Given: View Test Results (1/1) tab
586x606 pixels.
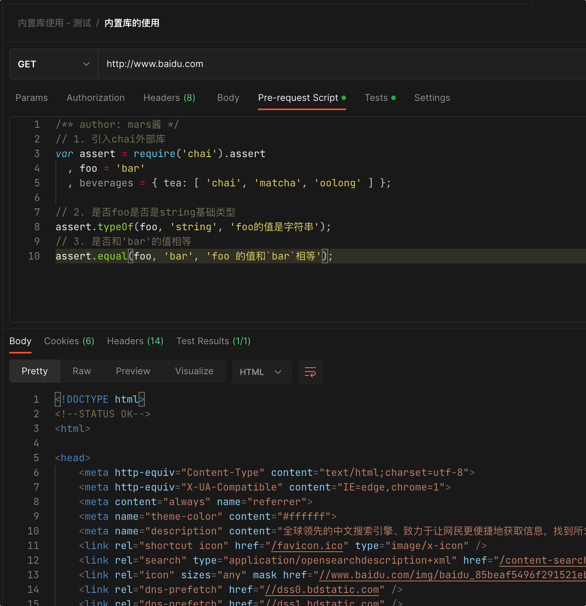Looking at the screenshot, I should pos(213,341).
